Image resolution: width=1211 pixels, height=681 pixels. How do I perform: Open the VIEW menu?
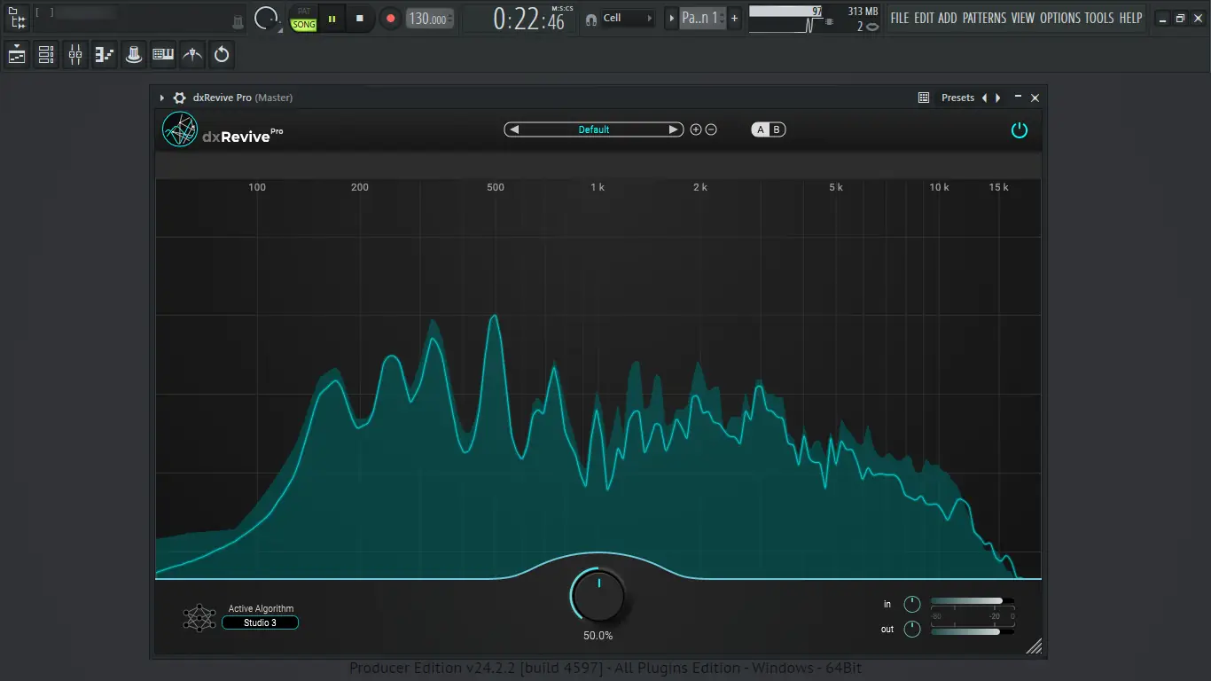click(1023, 18)
